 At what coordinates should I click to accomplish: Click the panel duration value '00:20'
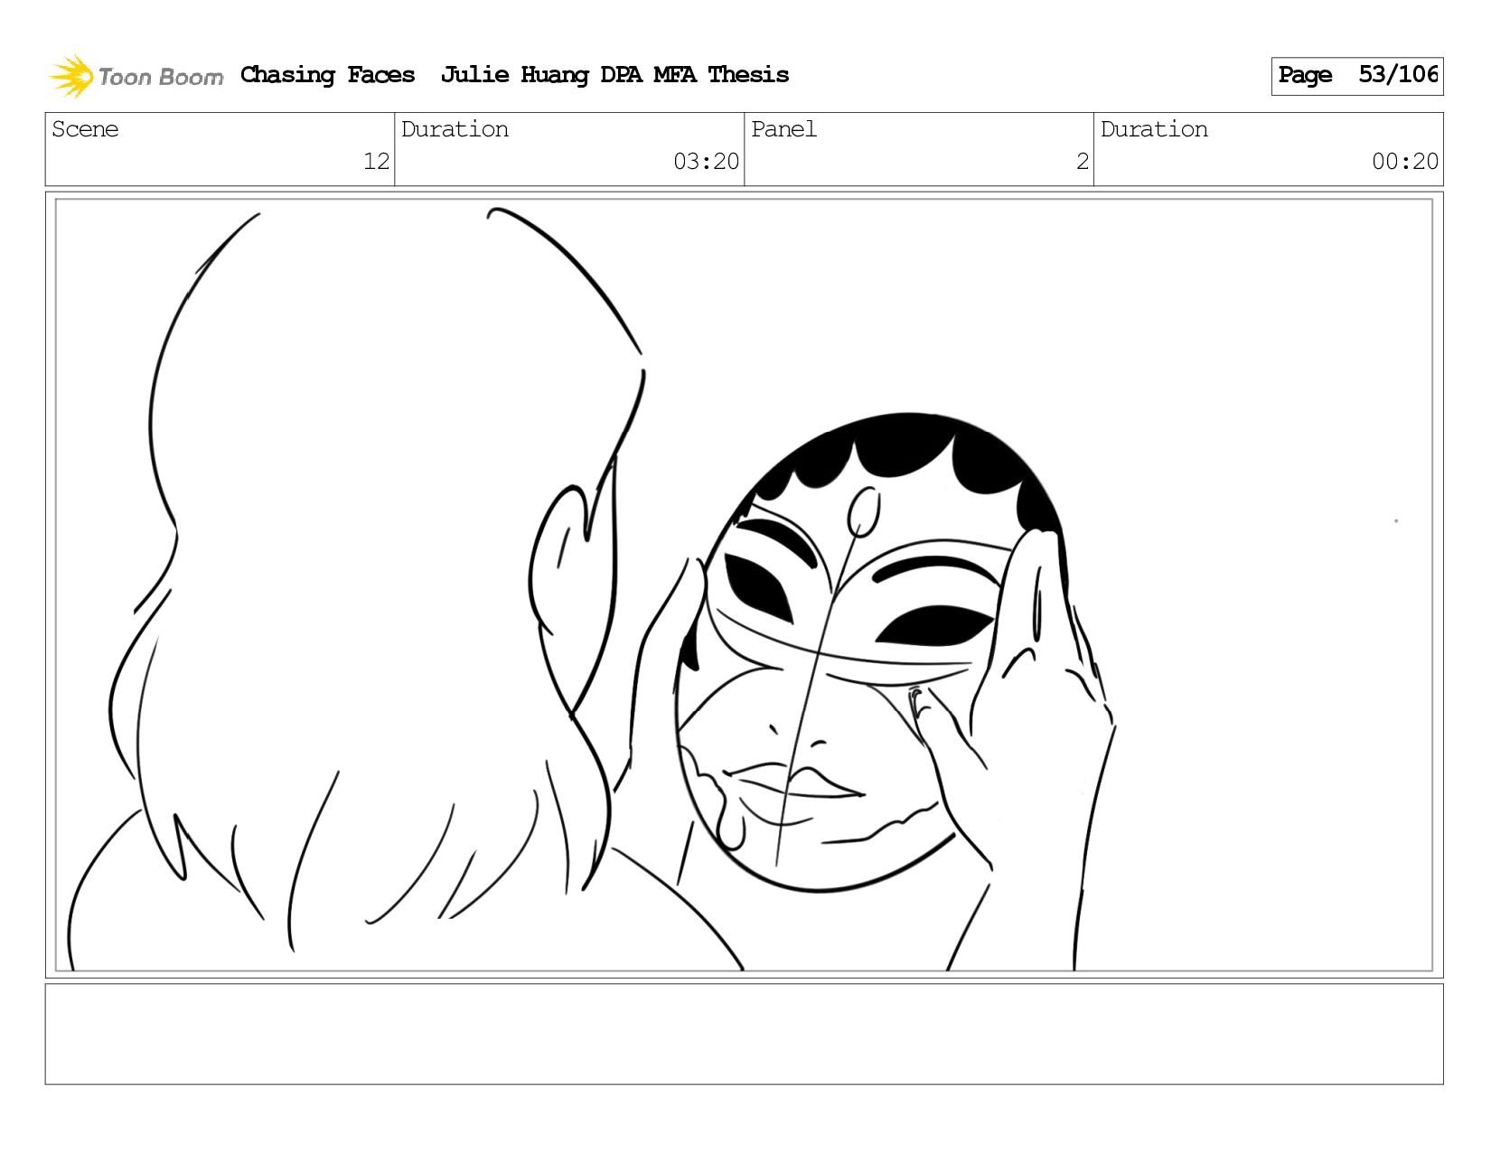[1404, 162]
